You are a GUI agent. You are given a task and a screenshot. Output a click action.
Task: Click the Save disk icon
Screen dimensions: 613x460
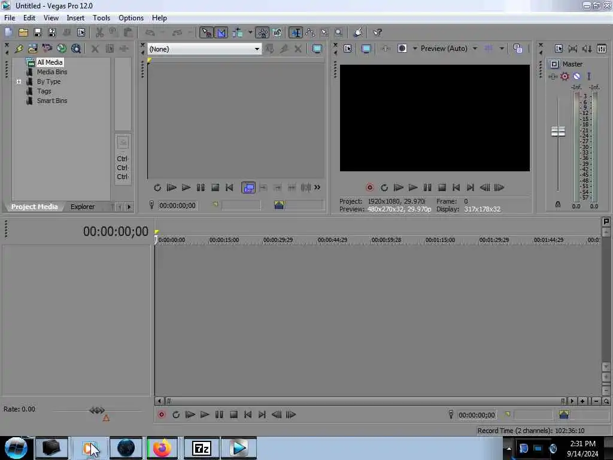38,33
